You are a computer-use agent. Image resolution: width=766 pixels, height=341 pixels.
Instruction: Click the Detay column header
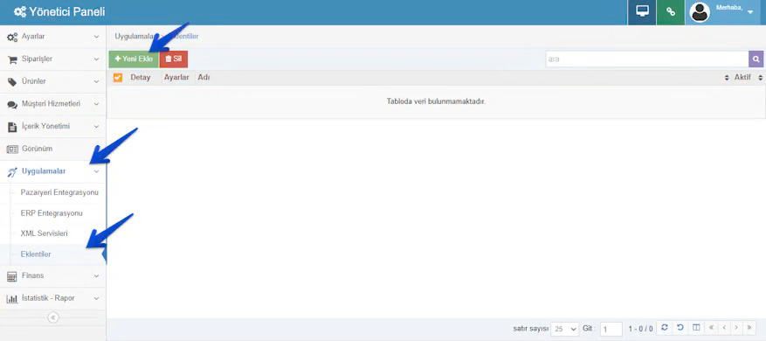point(141,77)
